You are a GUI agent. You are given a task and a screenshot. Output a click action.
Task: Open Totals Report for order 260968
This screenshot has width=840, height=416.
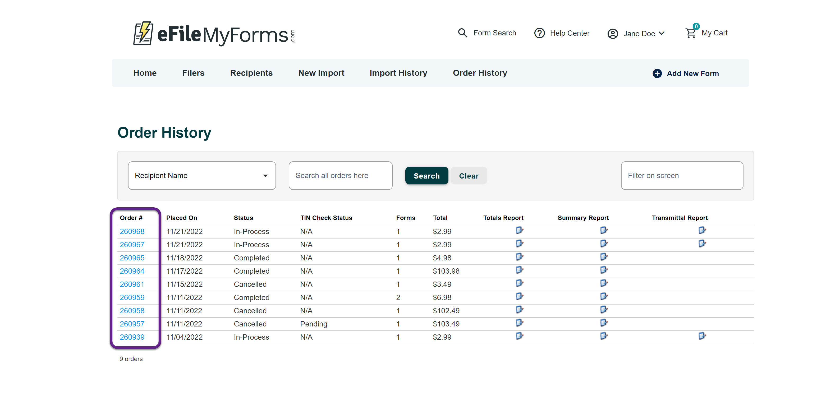[x=519, y=231]
